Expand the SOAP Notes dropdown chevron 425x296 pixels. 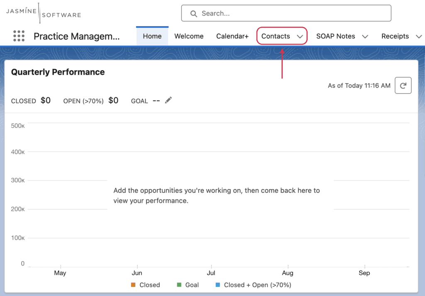click(x=365, y=36)
